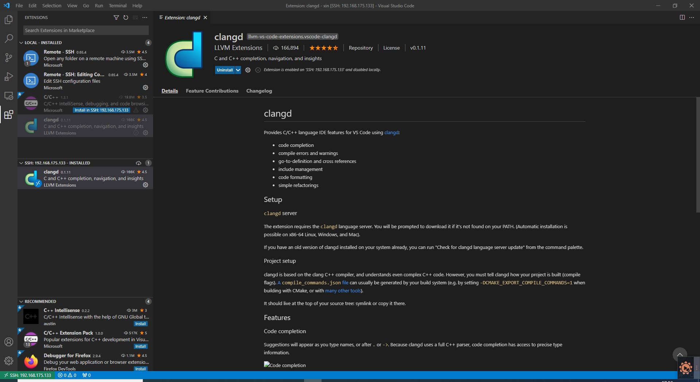
Task: Open the Terminal menu
Action: 118,5
